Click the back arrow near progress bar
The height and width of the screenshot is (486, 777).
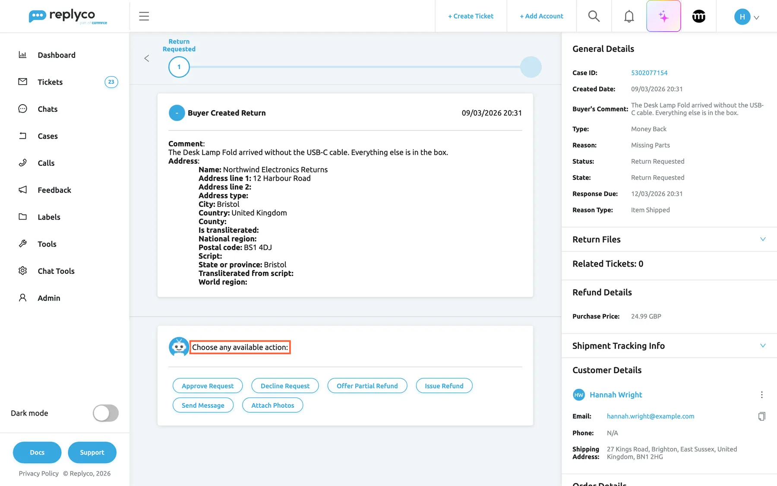click(147, 58)
